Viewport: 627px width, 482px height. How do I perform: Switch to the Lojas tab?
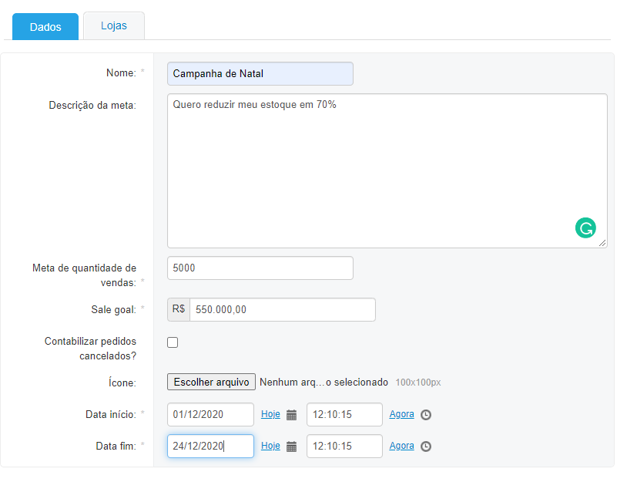[x=113, y=25]
